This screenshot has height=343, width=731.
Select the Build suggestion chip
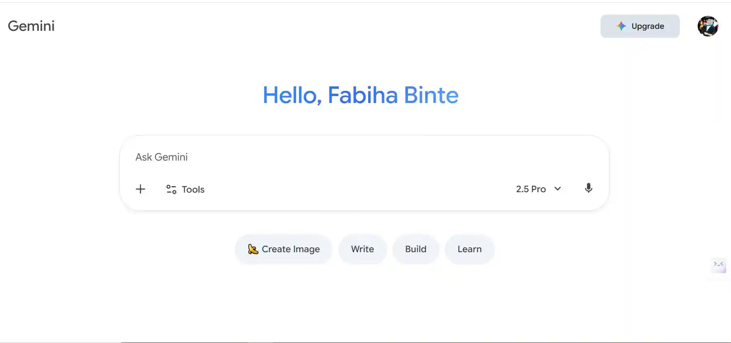click(x=415, y=249)
